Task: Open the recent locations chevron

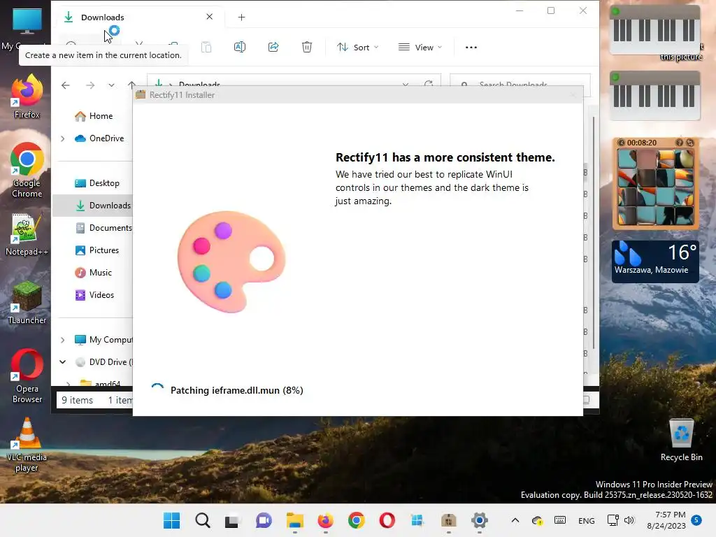Action: click(x=111, y=85)
